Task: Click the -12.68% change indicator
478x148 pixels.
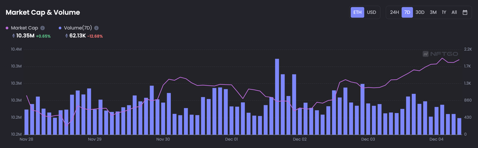Action: (95, 36)
